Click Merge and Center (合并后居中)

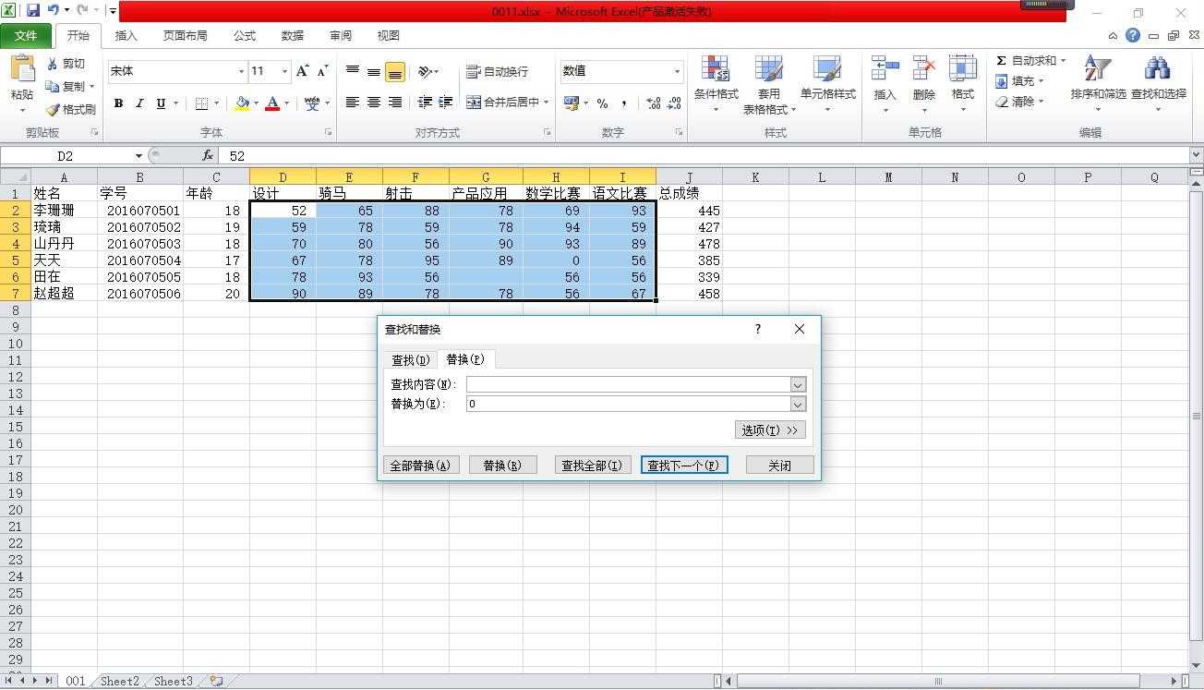pyautogui.click(x=502, y=103)
